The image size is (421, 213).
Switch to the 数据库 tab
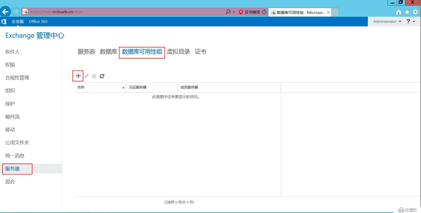(x=108, y=52)
